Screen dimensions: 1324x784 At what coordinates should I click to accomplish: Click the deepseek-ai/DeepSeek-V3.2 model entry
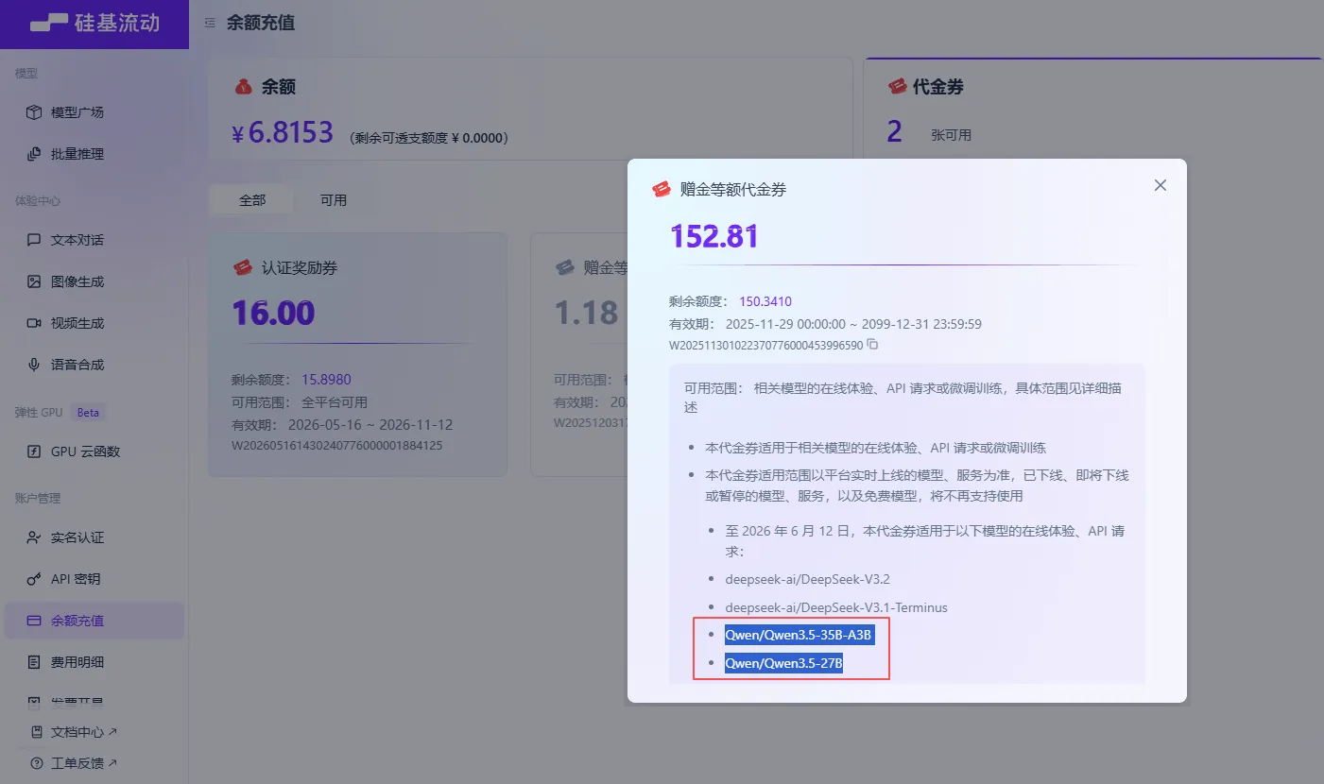click(807, 579)
